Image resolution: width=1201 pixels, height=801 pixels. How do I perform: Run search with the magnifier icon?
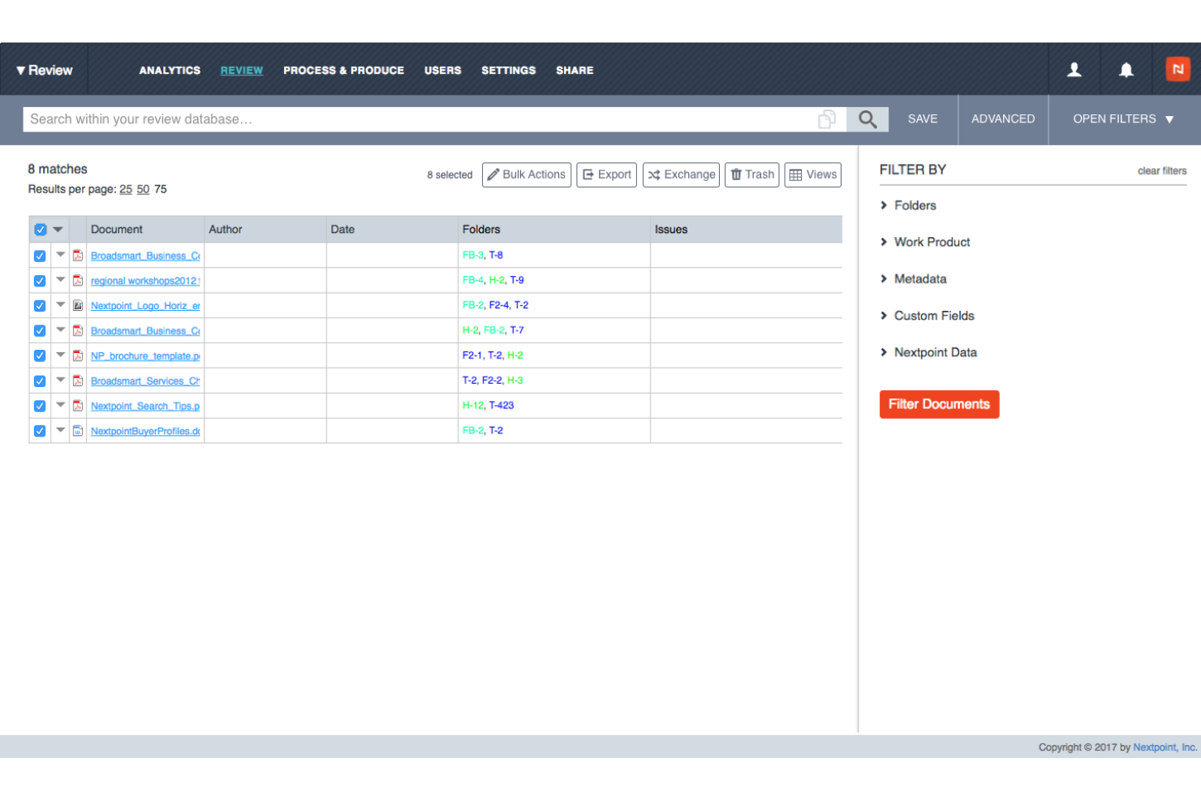[x=867, y=119]
